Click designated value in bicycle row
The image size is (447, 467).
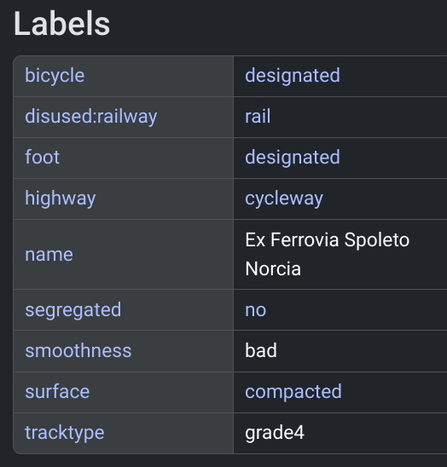pyautogui.click(x=293, y=75)
